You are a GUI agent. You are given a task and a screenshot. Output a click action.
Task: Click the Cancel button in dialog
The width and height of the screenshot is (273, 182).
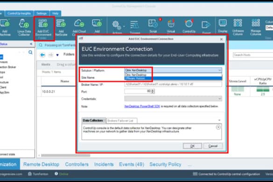(x=213, y=146)
